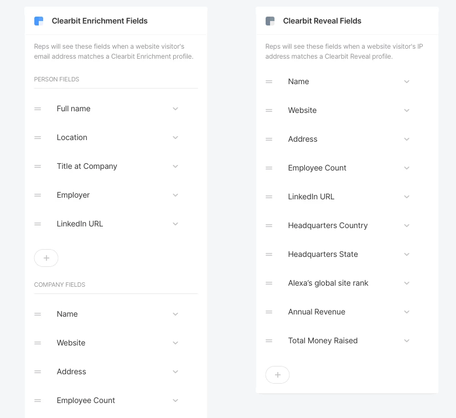456x418 pixels.
Task: Select the Reveal Address field row
Action: [338, 139]
